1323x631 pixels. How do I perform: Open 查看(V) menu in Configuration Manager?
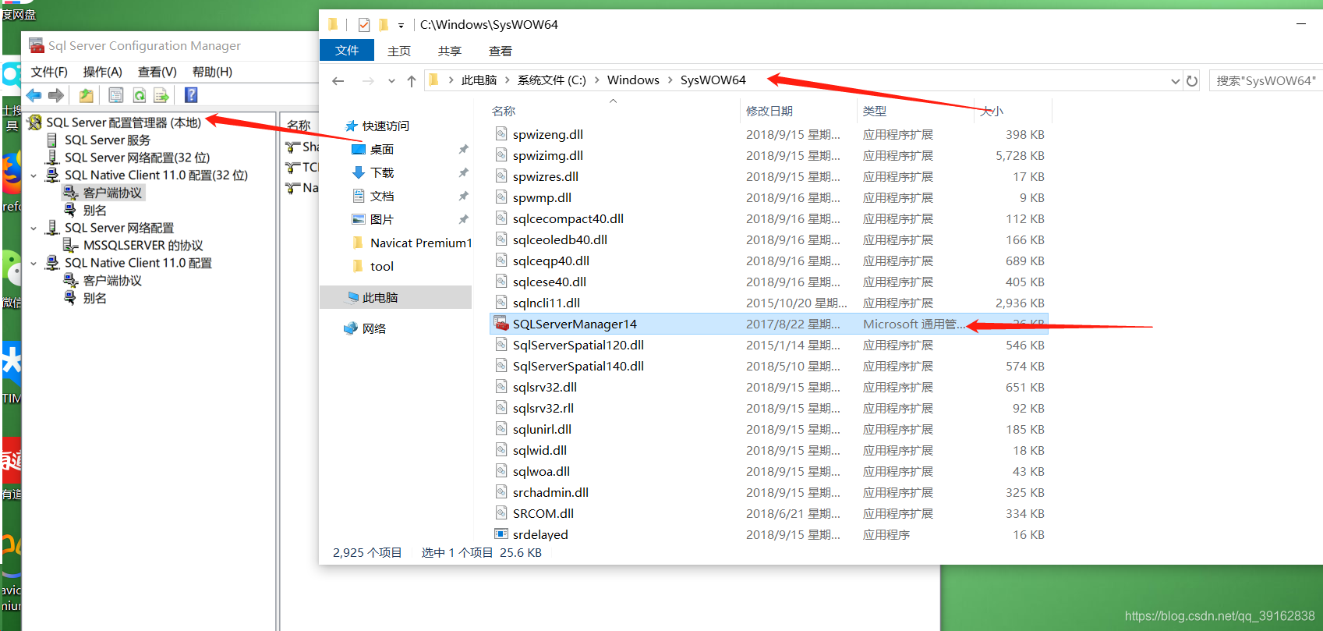click(157, 72)
